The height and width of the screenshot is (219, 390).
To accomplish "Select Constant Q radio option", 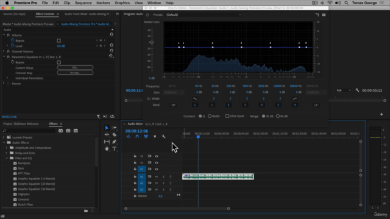I will [200, 116].
